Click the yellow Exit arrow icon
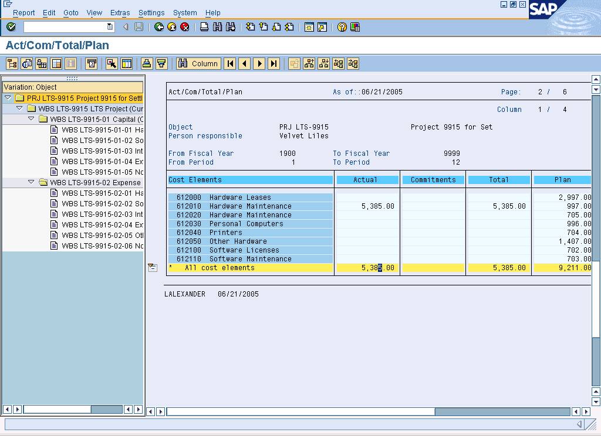Image resolution: width=601 pixels, height=436 pixels. tap(172, 27)
